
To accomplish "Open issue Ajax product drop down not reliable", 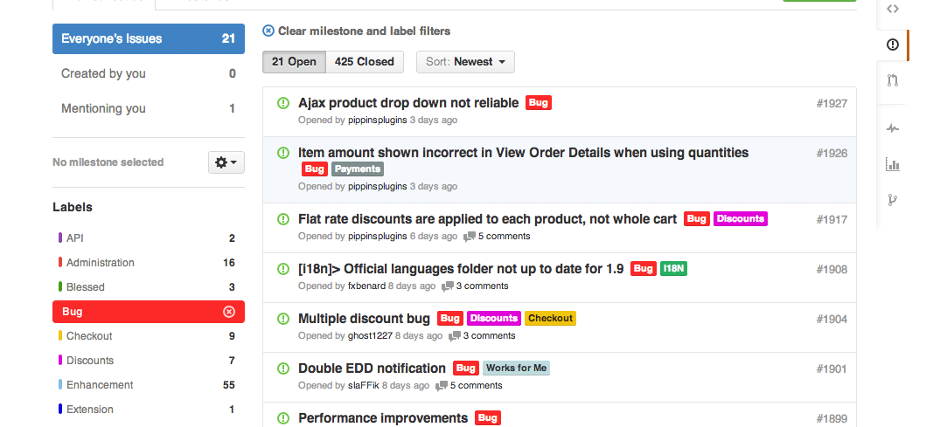I will [408, 103].
